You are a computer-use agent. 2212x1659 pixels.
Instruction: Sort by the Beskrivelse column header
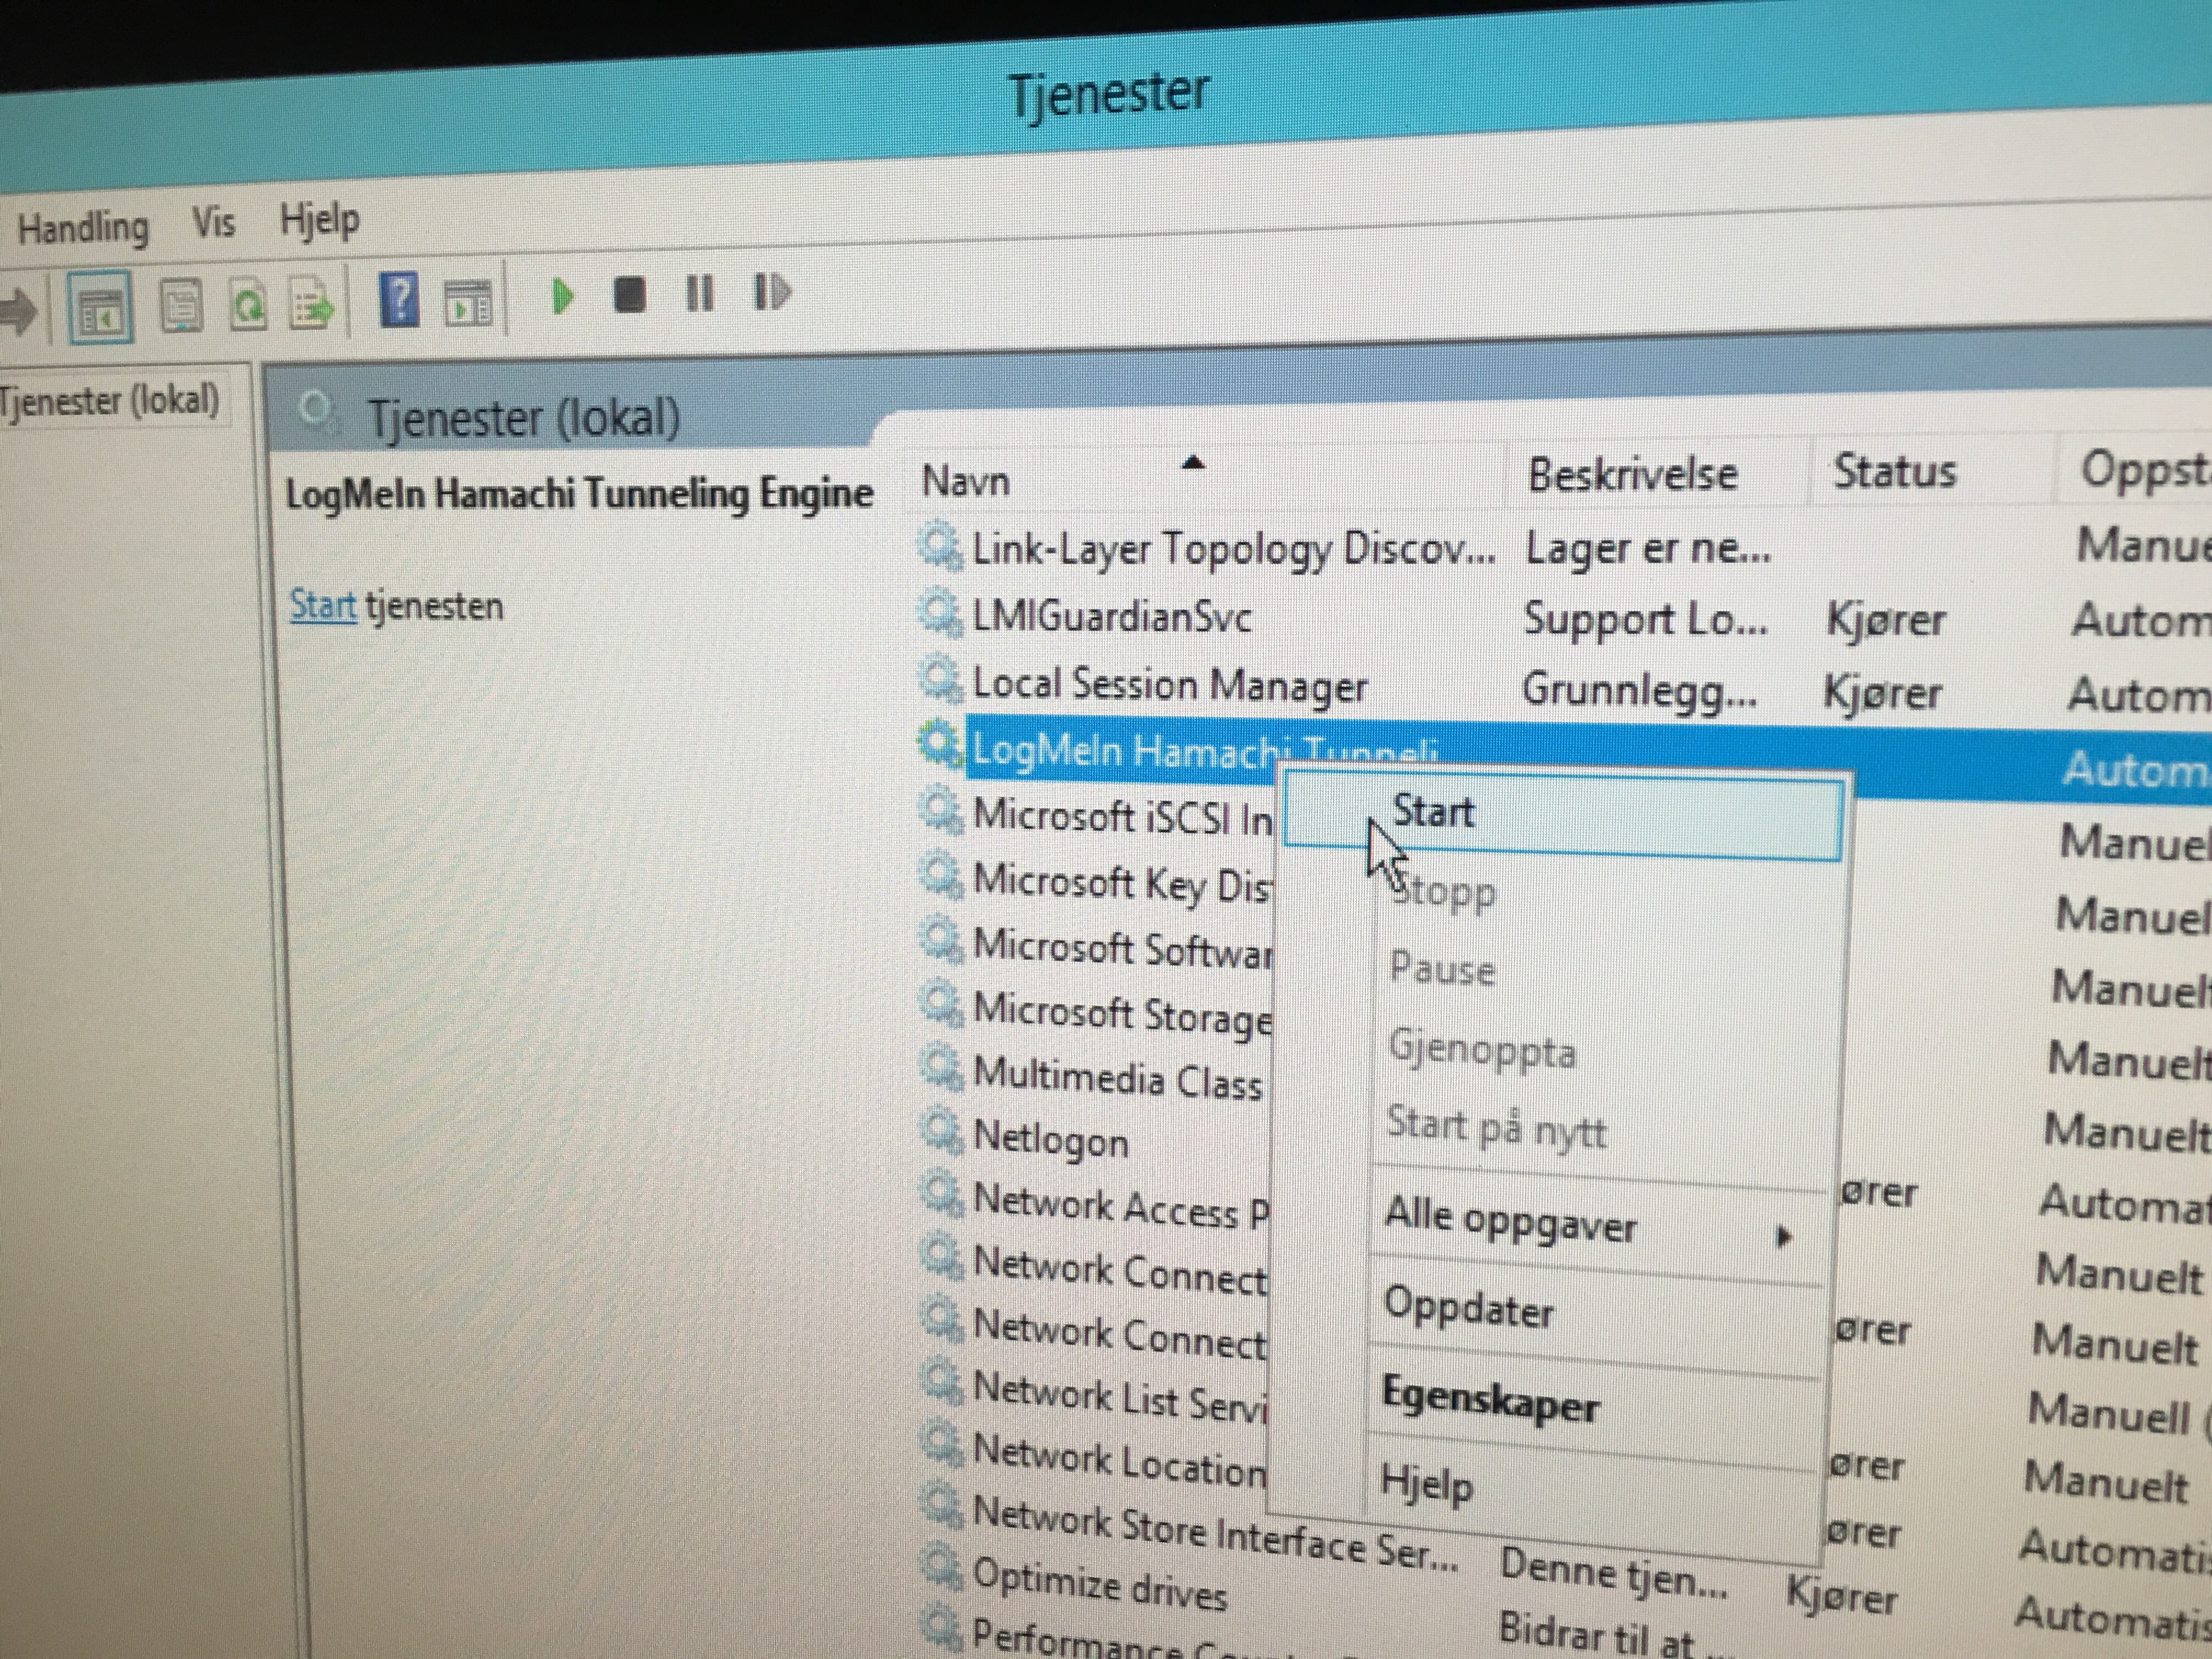[1632, 474]
